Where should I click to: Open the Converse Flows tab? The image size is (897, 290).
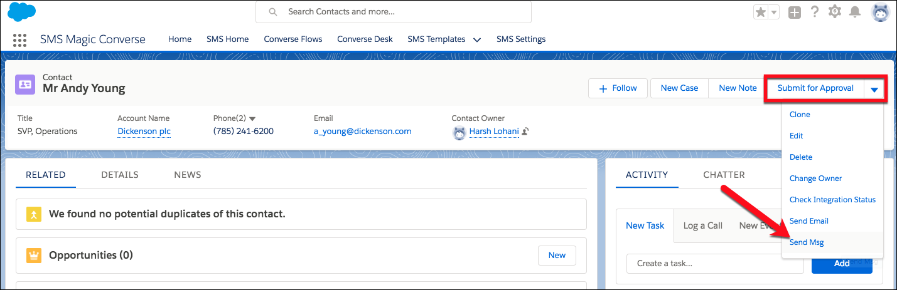click(x=293, y=39)
